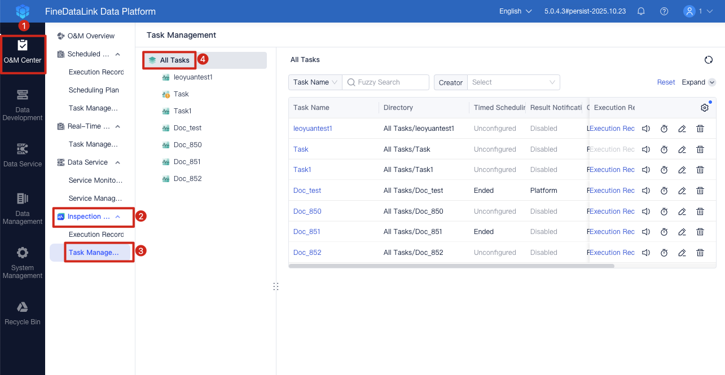Open O&M Center in sidebar
Image resolution: width=725 pixels, height=375 pixels.
(x=23, y=52)
